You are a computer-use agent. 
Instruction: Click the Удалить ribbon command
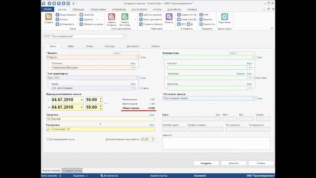(86, 19)
